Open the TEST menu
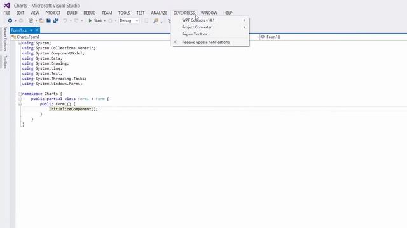 click(x=141, y=13)
